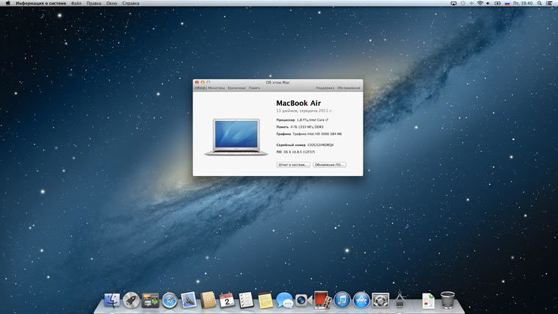Launch Safari from the Dock
The width and height of the screenshot is (558, 314).
170,299
